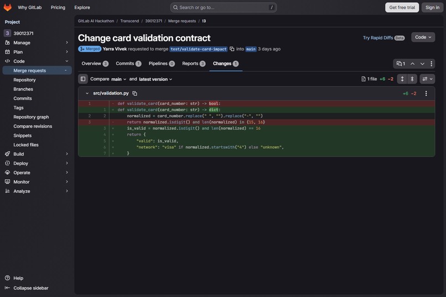Select the Changes tab
This screenshot has height=297, width=446.
pyautogui.click(x=226, y=64)
